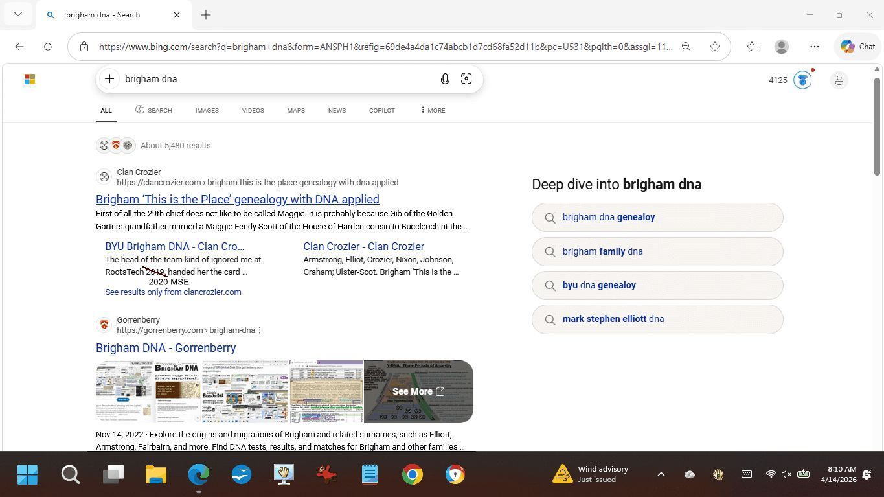The height and width of the screenshot is (497, 884).
Task: Click the voice search microphone icon
Action: tap(445, 79)
